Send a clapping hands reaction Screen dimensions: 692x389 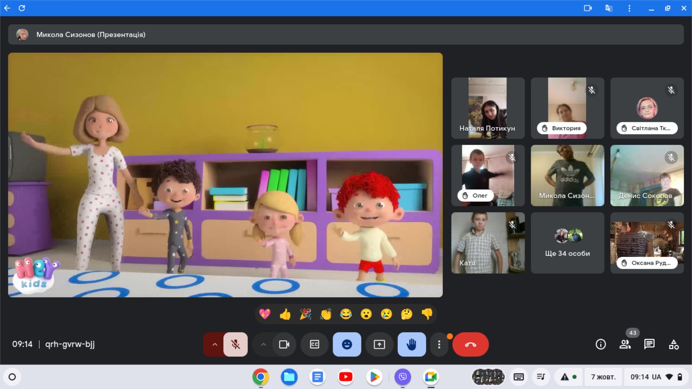326,314
